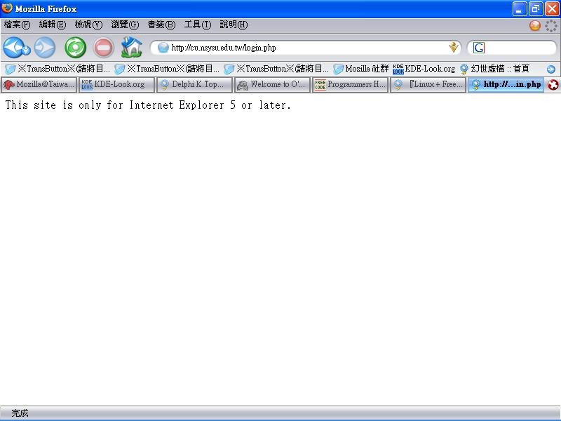Image resolution: width=561 pixels, height=421 pixels.
Task: Click the red Stop loading button
Action: pos(103,48)
